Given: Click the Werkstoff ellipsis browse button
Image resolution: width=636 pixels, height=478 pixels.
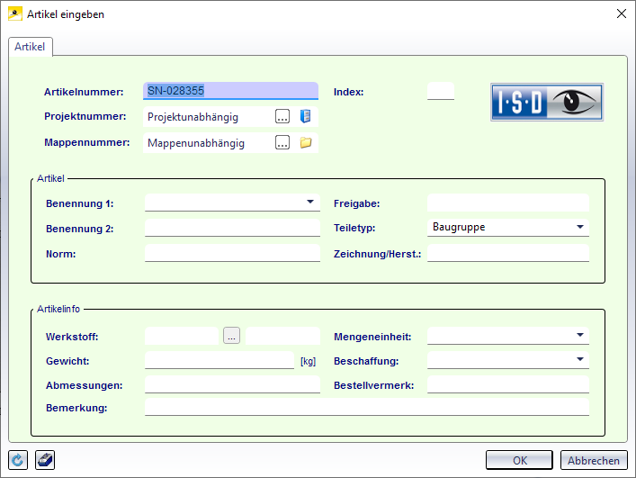Looking at the screenshot, I should coord(232,336).
